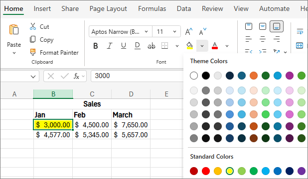Select the Sales title cell
308x179 pixels.
click(92, 104)
